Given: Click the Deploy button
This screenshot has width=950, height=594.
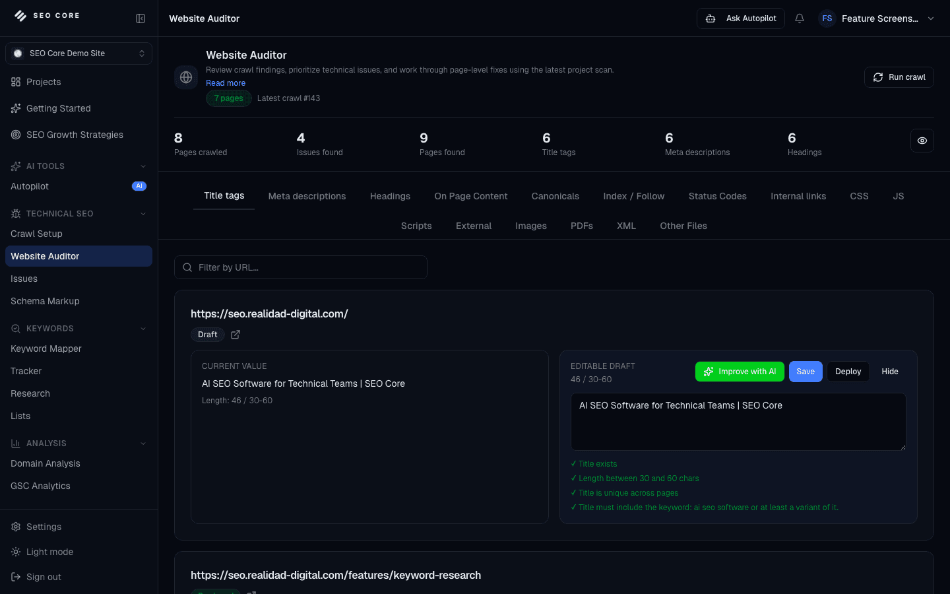Looking at the screenshot, I should click(x=848, y=372).
